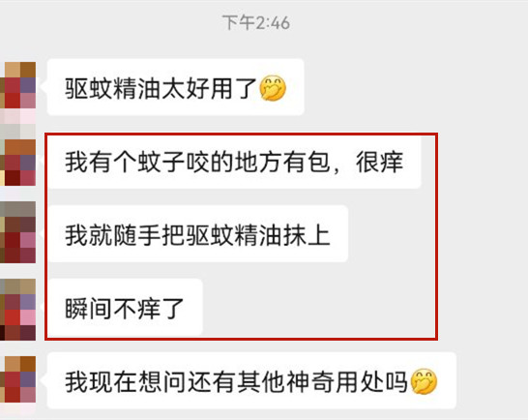Click the empty chat background right of 瞬间不痒了
The width and height of the screenshot is (528, 420).
pos(316,308)
